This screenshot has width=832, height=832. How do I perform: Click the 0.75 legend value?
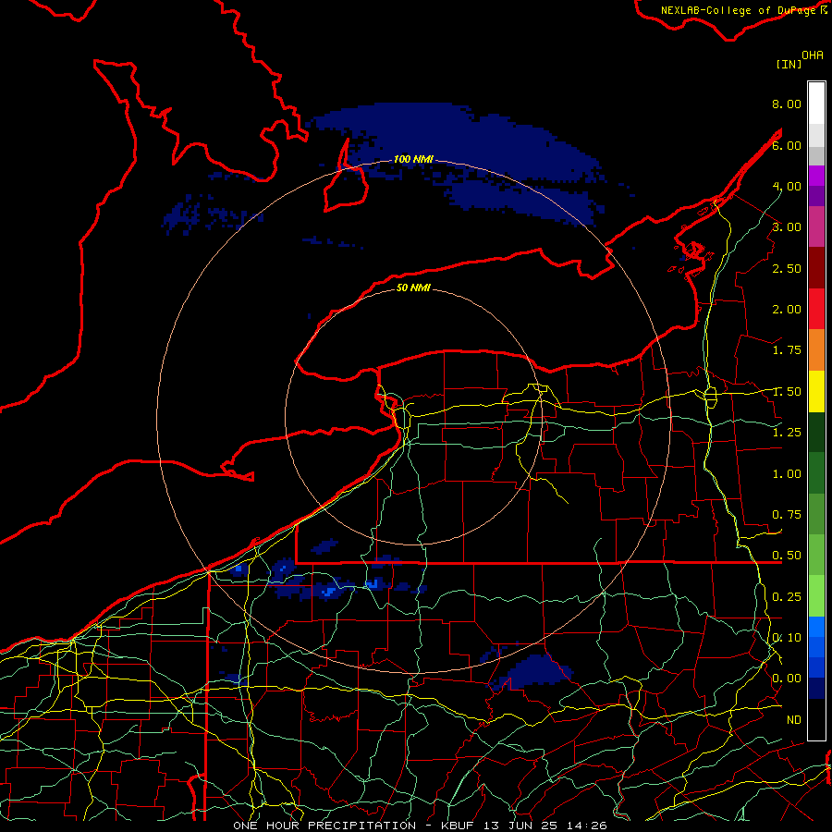[x=787, y=515]
